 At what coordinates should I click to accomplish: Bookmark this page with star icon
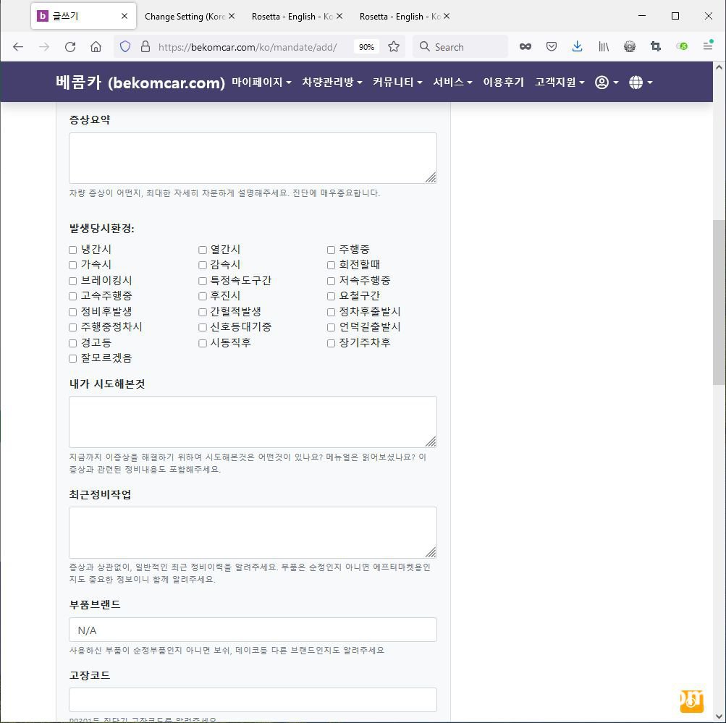click(x=394, y=47)
